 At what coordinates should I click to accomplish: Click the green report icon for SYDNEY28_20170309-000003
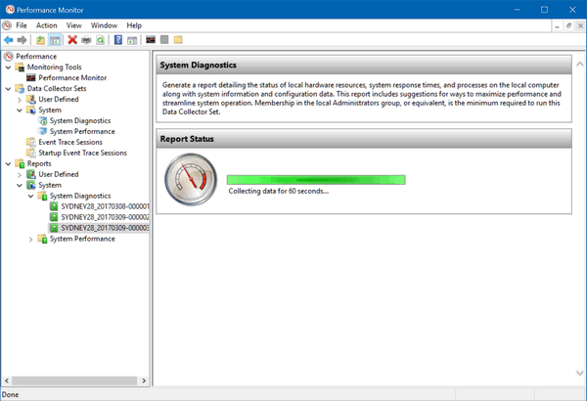coord(54,228)
